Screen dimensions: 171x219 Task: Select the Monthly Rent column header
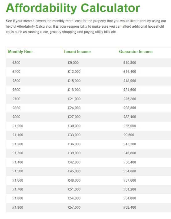pyautogui.click(x=21, y=52)
